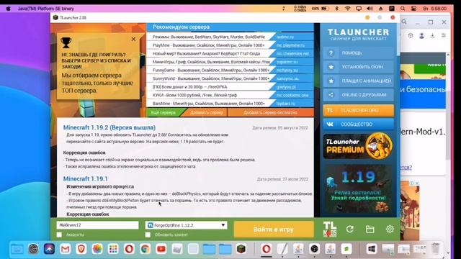The image size is (461, 259).
Task: Open YouTube icon in the Dock
Action: click(161, 249)
